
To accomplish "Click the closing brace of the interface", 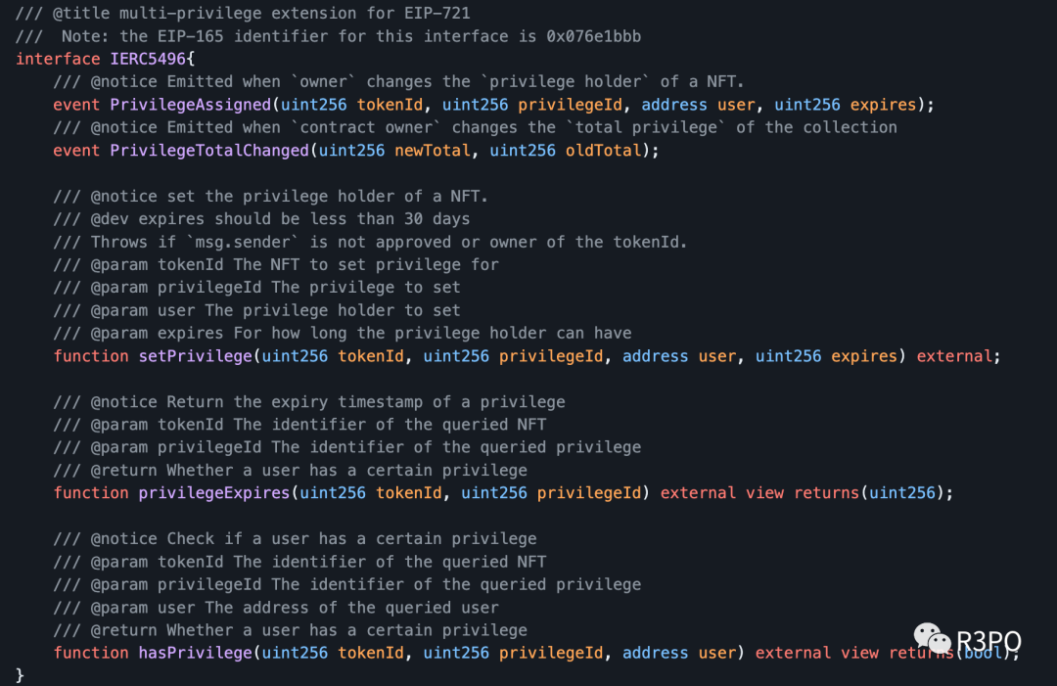I will click(x=20, y=674).
